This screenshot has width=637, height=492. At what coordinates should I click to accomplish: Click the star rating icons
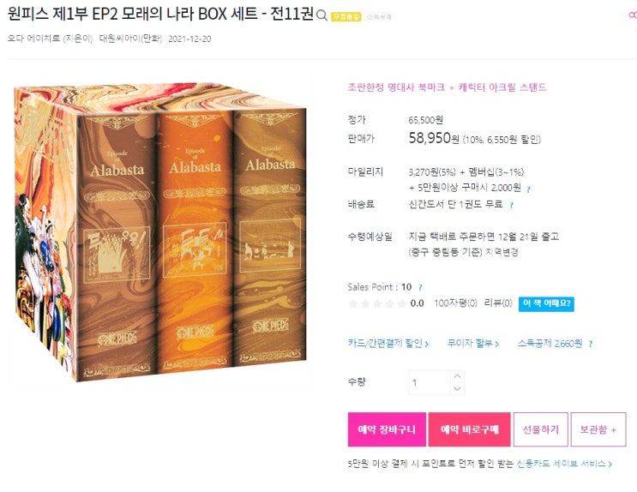[377, 303]
